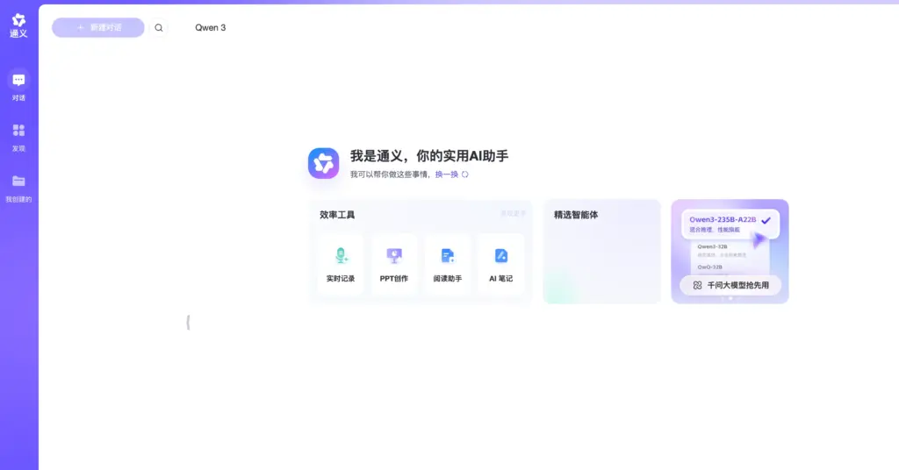
Task: Open the 阅读助手 reading tool
Action: 447,264
